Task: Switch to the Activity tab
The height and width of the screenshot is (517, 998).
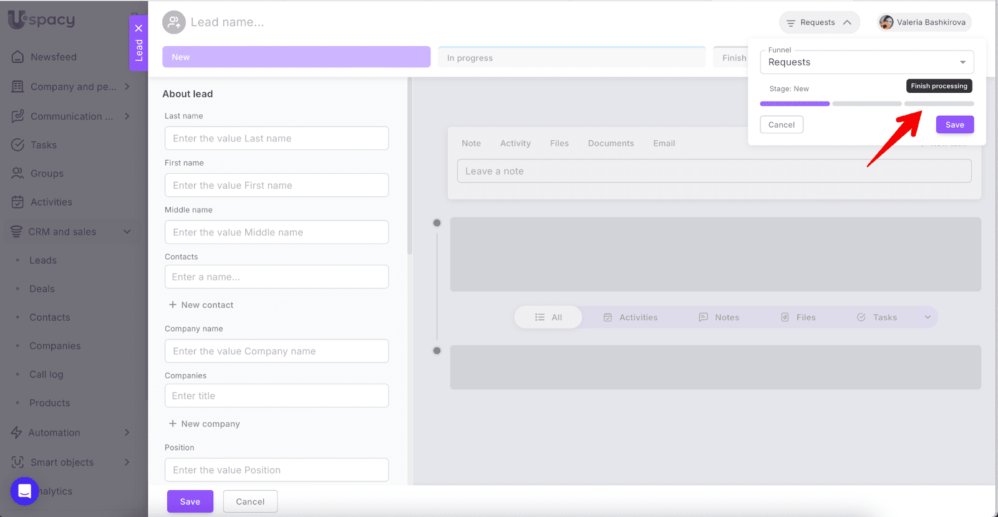Action: click(515, 143)
